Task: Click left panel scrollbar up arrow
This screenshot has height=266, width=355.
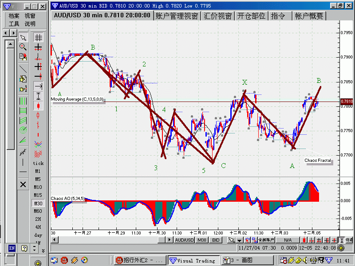Action: (x=10, y=44)
